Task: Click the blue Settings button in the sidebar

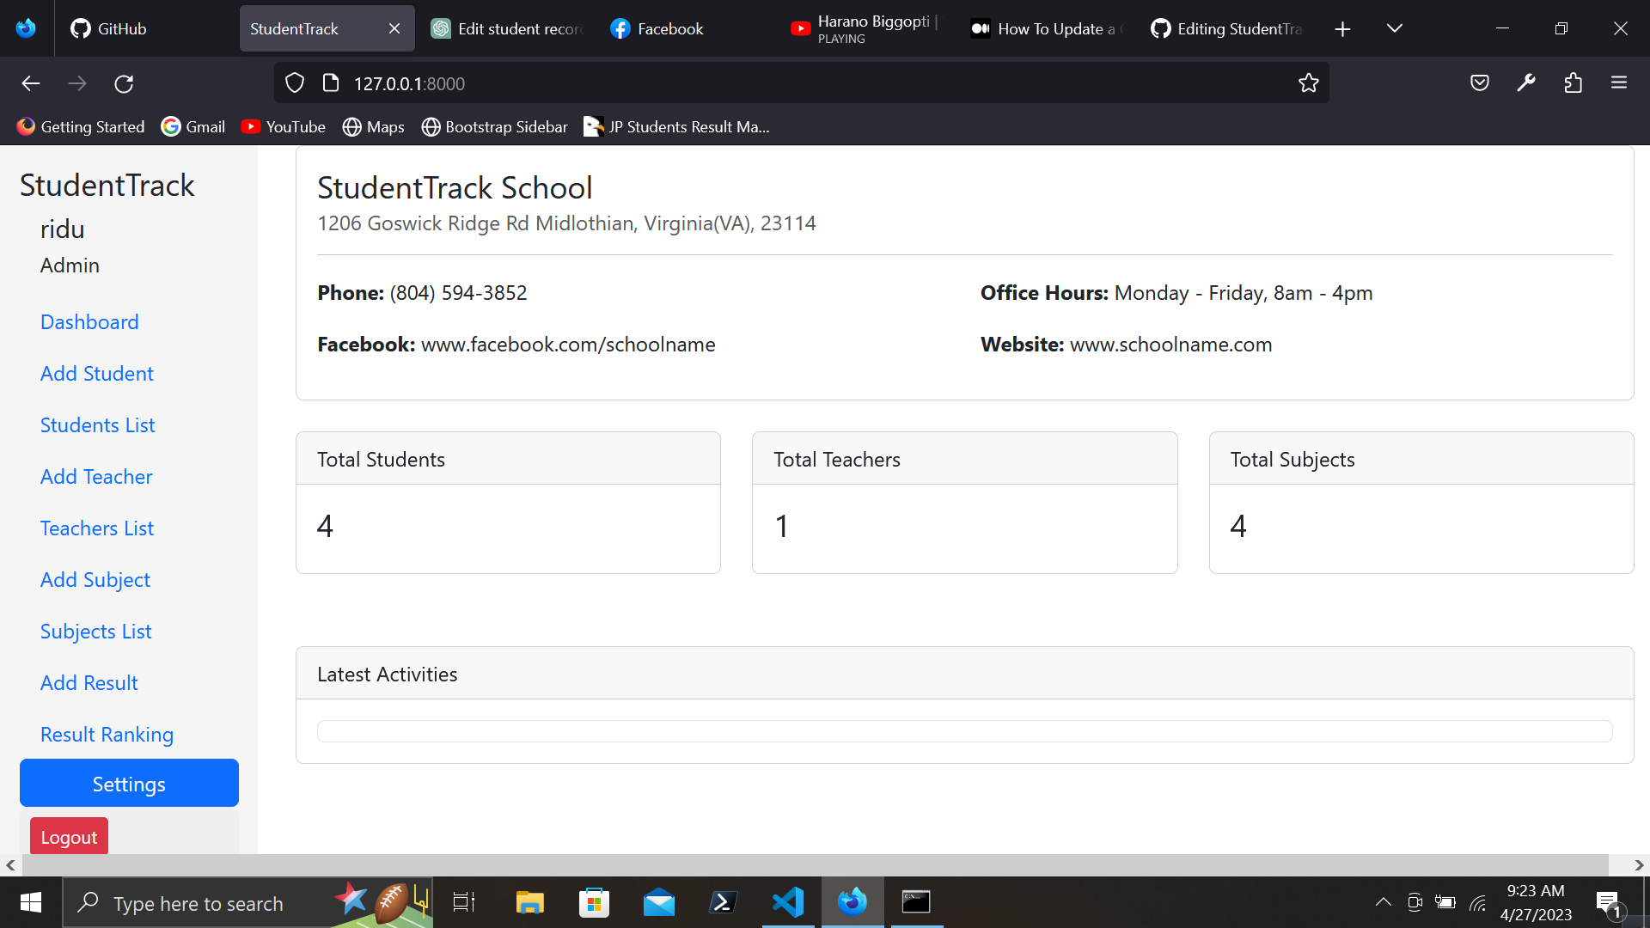Action: (129, 784)
